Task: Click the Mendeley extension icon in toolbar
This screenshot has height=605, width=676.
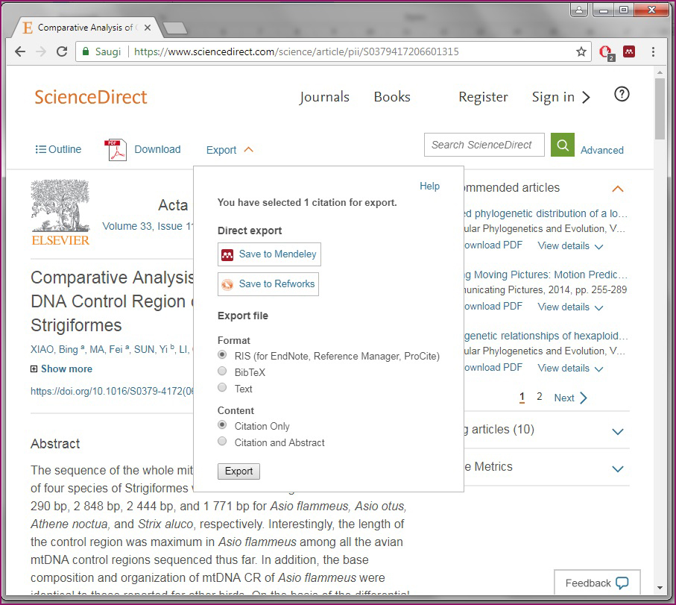Action: tap(629, 52)
